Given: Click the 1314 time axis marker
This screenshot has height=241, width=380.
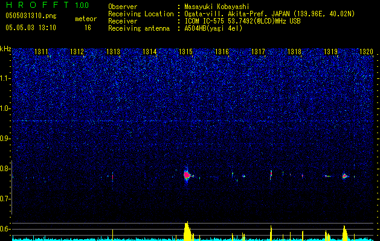Looking at the screenshot, I should (150, 51).
